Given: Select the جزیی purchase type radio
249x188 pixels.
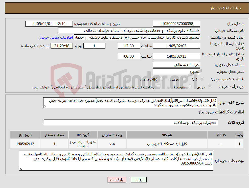Looking at the screenshot, I should (x=210, y=86).
